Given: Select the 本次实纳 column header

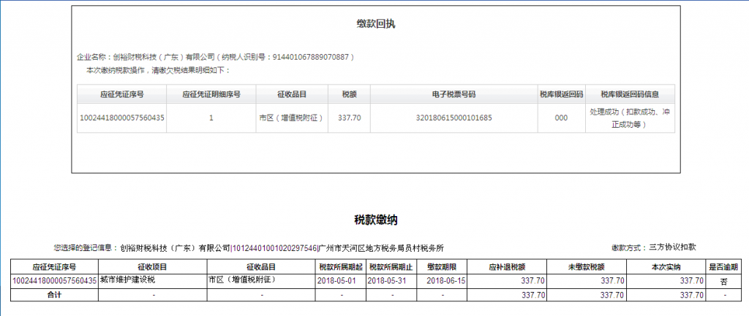Looking at the screenshot, I should pyautogui.click(x=666, y=267).
